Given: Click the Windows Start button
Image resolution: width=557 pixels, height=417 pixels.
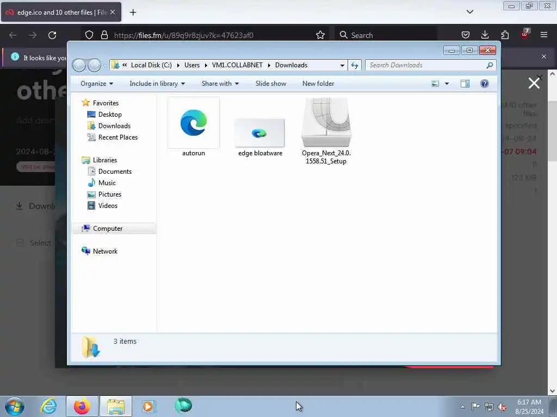Looking at the screenshot, I should click(x=15, y=406).
